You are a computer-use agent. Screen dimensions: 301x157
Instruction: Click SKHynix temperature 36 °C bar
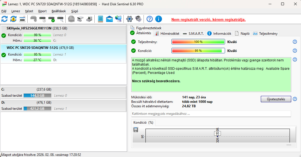coord(37,41)
